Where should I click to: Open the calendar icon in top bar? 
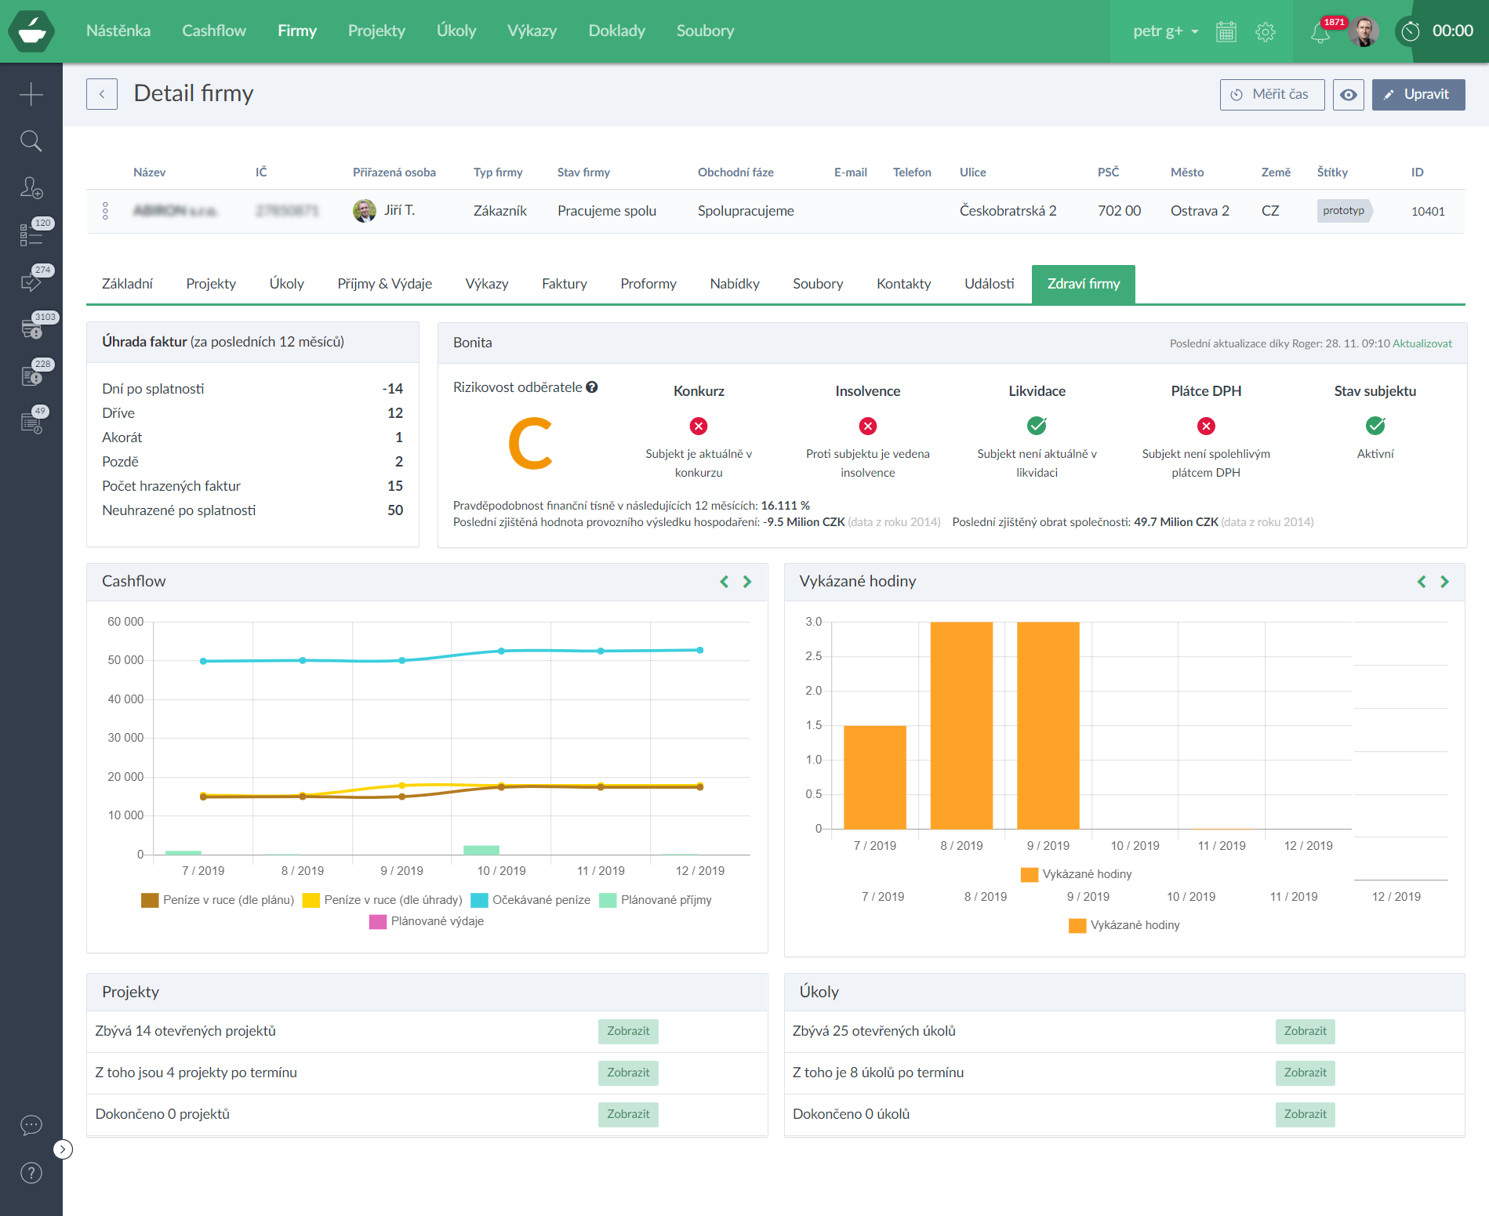[x=1226, y=31]
